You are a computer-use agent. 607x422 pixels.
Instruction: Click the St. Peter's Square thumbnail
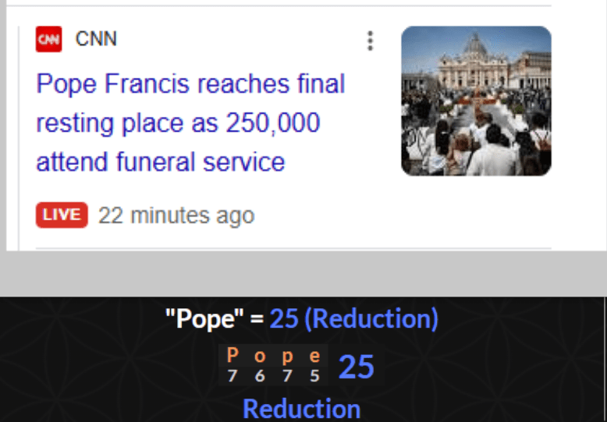coord(476,100)
